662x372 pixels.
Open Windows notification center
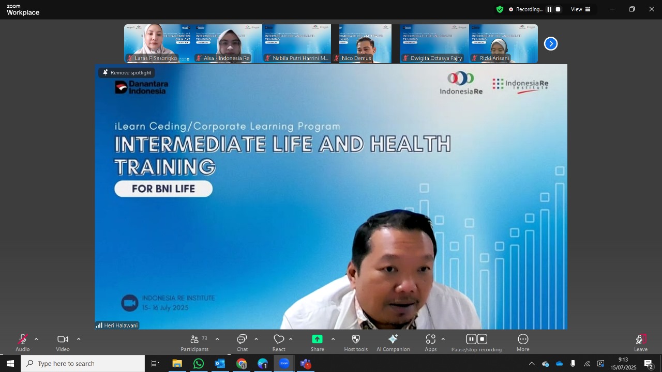pyautogui.click(x=650, y=364)
